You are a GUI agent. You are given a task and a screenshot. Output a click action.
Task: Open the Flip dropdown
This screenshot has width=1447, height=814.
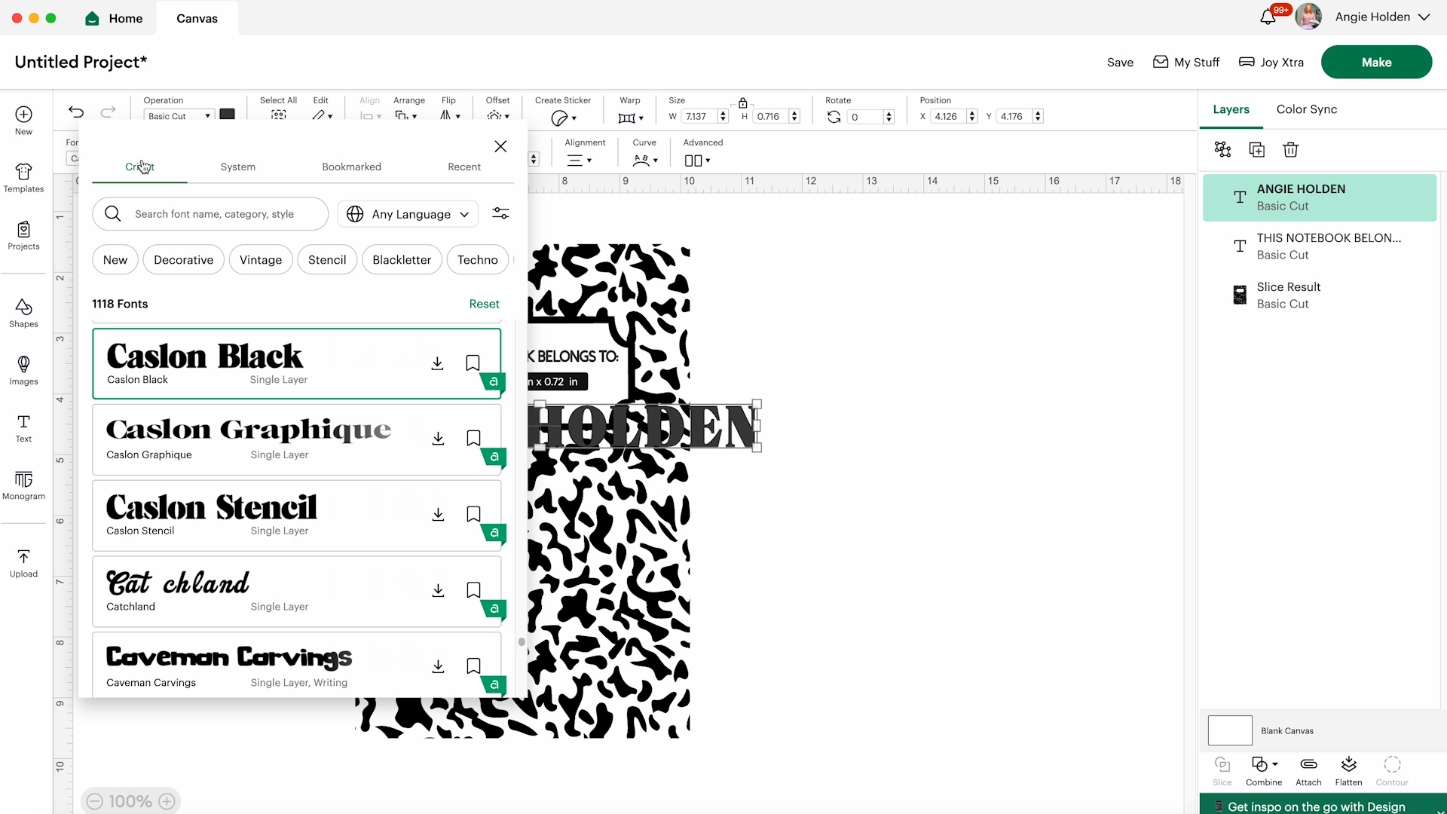pos(450,116)
